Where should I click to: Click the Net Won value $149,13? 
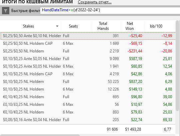pyautogui.click(x=136, y=89)
